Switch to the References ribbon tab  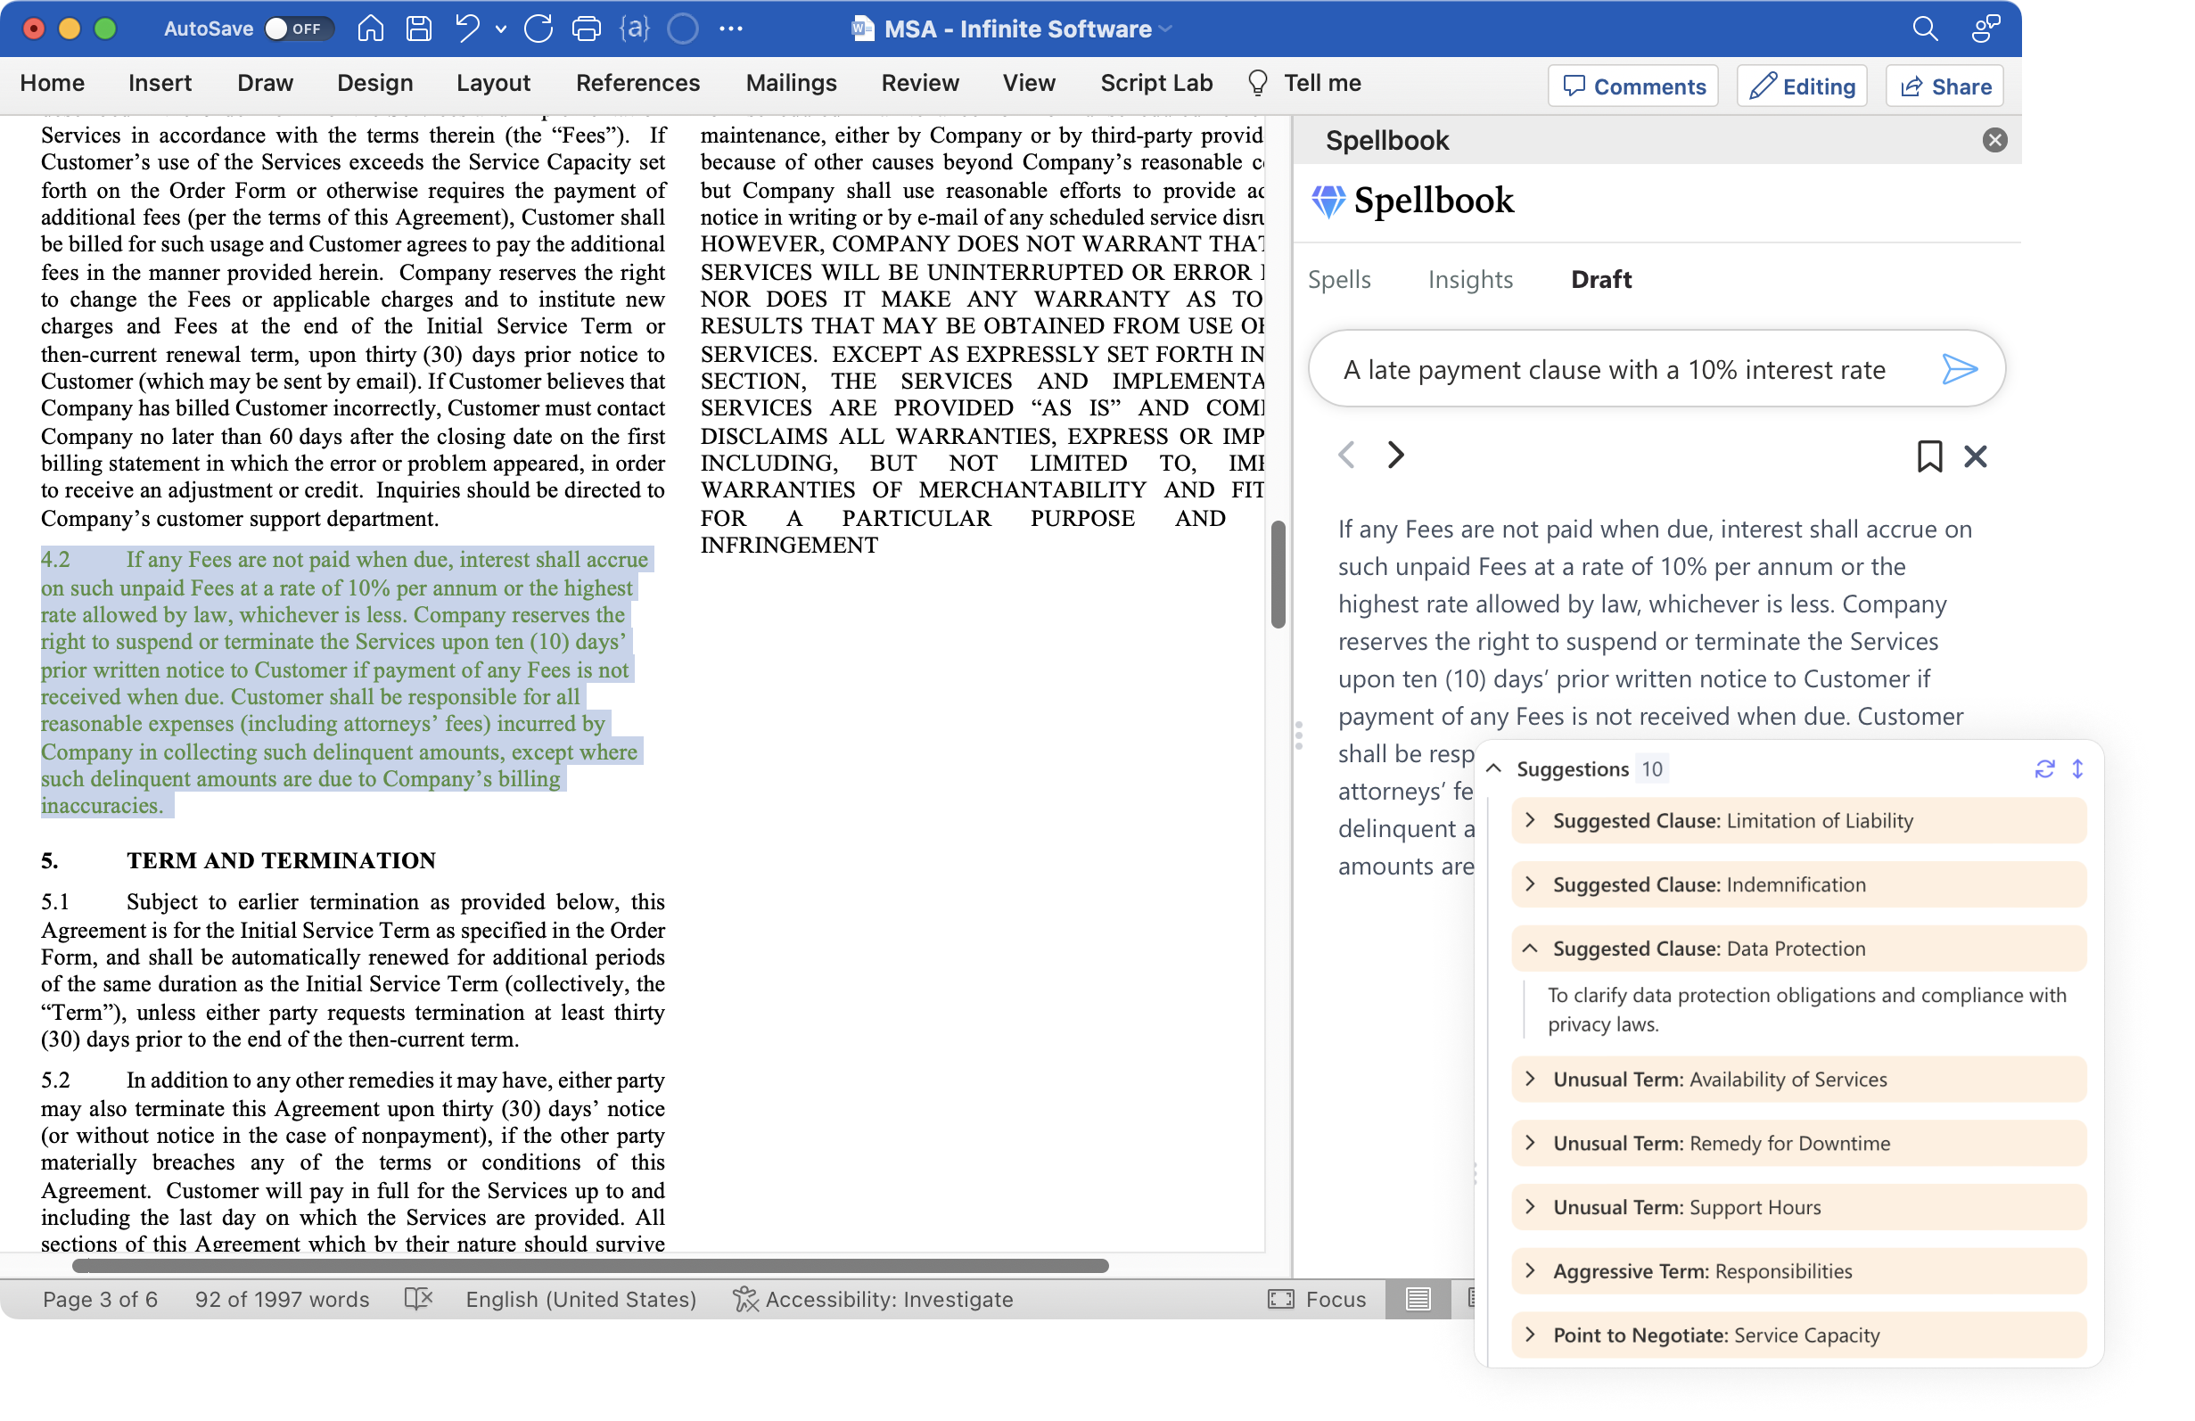637,83
